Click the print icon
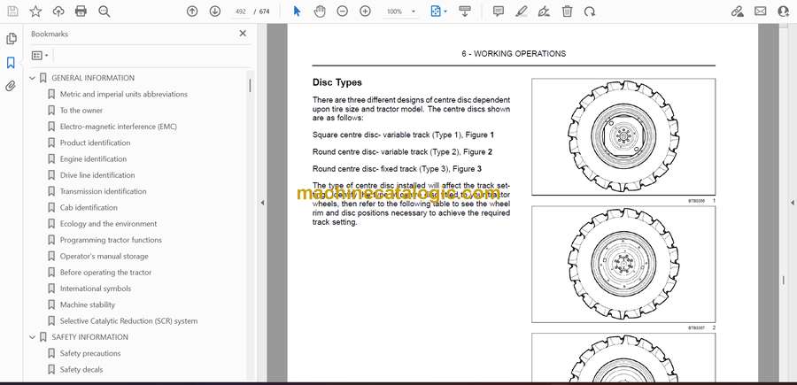The width and height of the screenshot is (797, 385). 81,12
